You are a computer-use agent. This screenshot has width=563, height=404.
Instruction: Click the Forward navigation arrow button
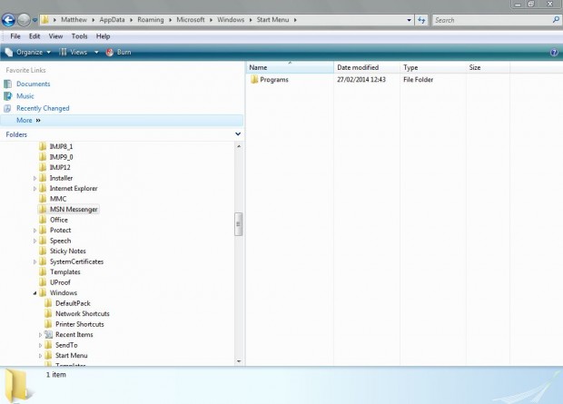[24, 20]
